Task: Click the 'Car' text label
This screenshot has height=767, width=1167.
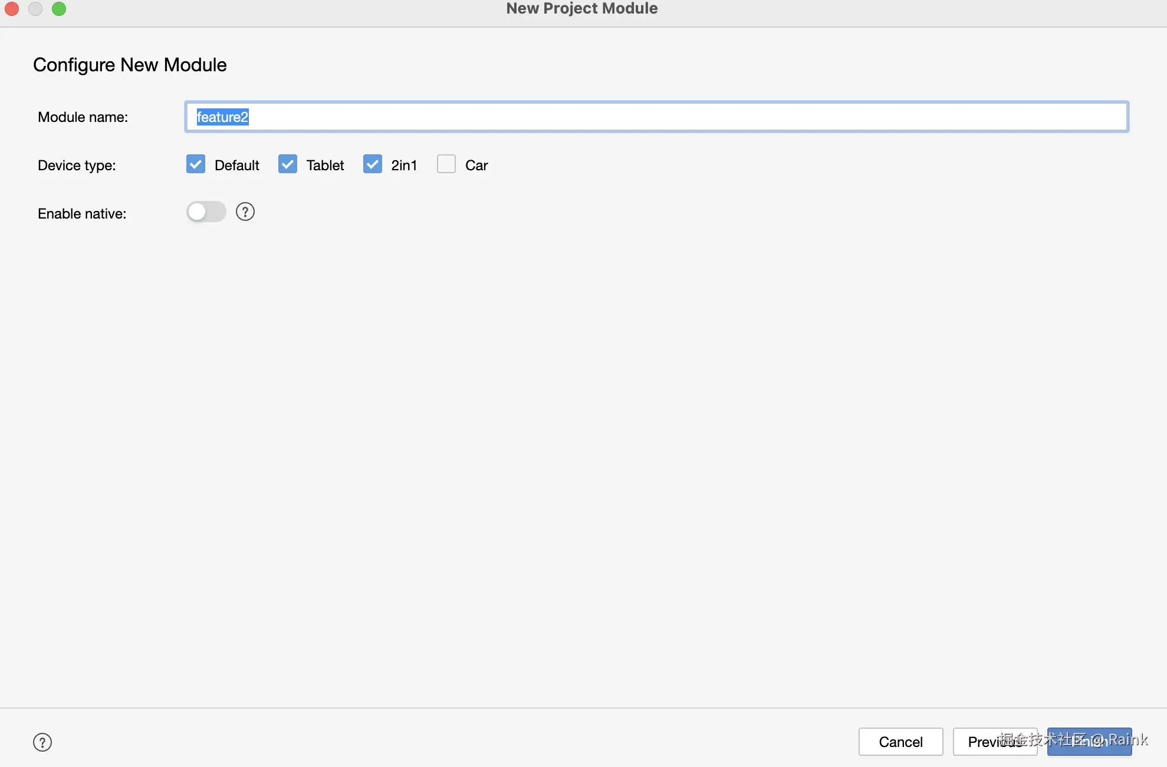Action: 476,166
